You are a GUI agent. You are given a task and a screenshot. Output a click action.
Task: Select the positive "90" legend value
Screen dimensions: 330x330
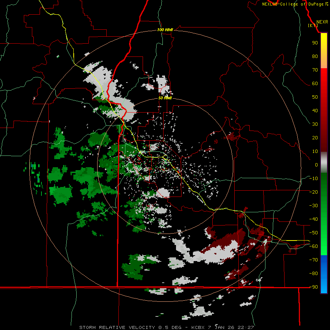315,43
